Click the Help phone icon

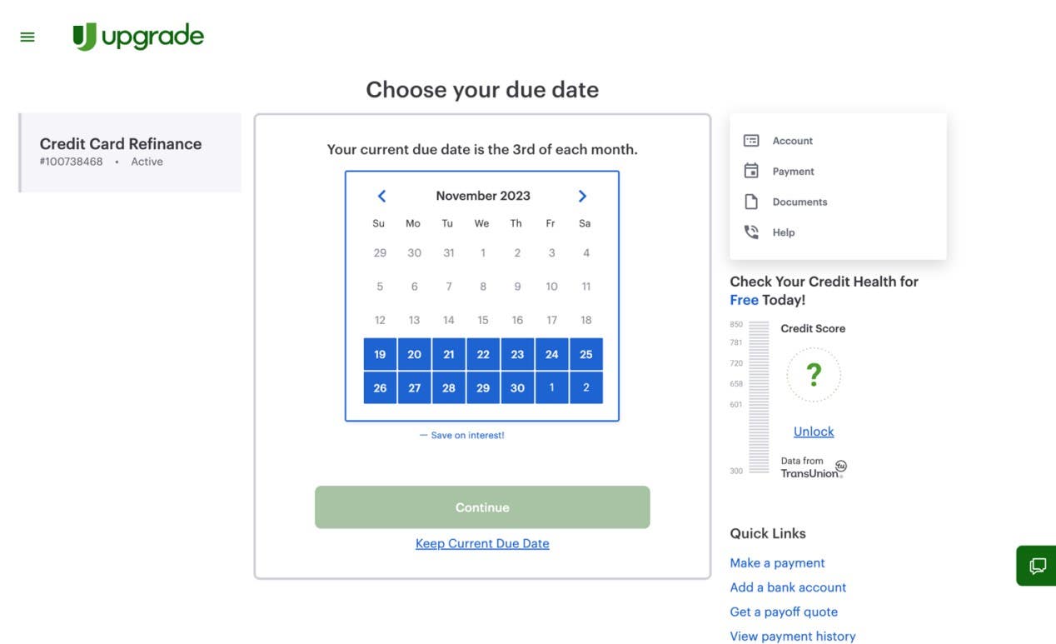(x=751, y=232)
